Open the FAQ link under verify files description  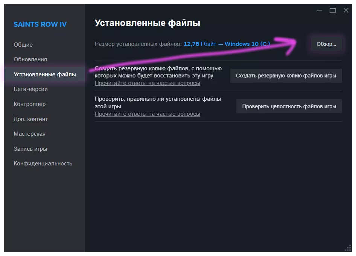click(x=148, y=114)
